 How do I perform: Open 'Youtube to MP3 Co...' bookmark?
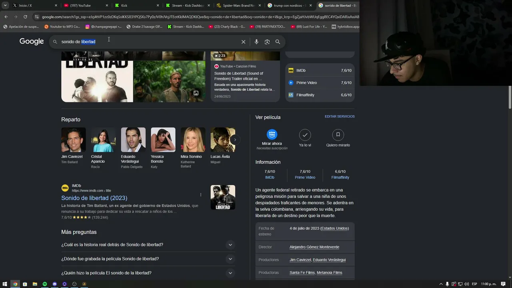62,27
